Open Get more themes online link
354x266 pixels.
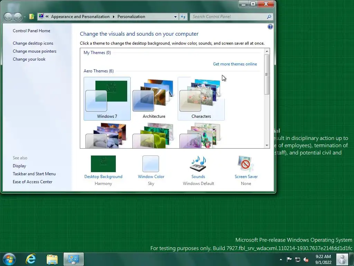pyautogui.click(x=235, y=64)
